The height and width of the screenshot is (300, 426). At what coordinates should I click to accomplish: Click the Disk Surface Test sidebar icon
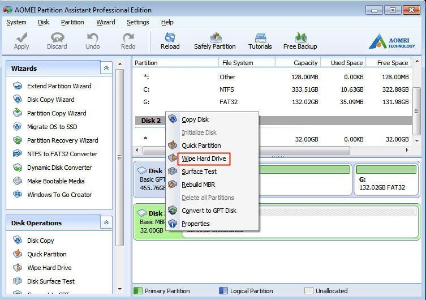pos(18,281)
